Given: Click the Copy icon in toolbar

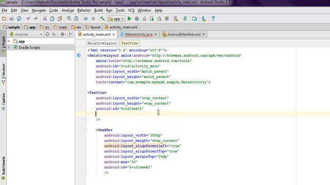Looking at the screenshot, I should 52,18.
